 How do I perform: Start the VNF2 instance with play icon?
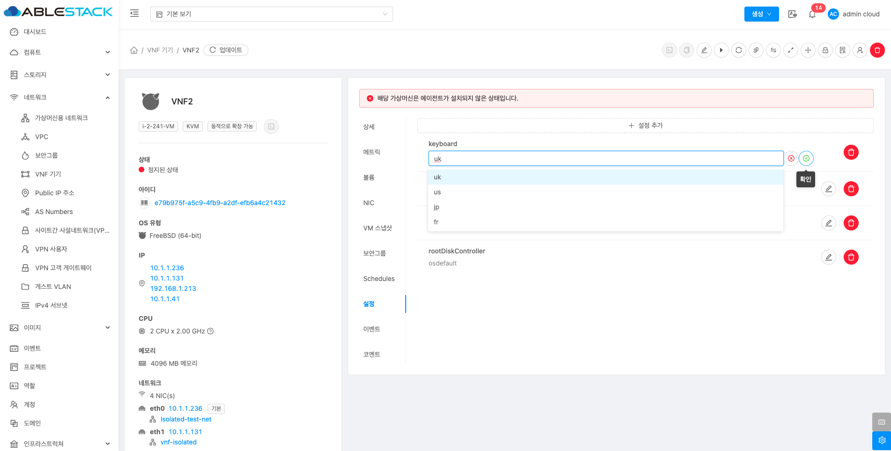(721, 50)
